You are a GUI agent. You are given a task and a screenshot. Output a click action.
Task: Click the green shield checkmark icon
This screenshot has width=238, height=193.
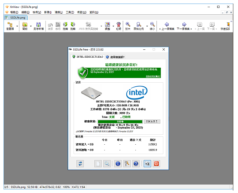pos(83,73)
